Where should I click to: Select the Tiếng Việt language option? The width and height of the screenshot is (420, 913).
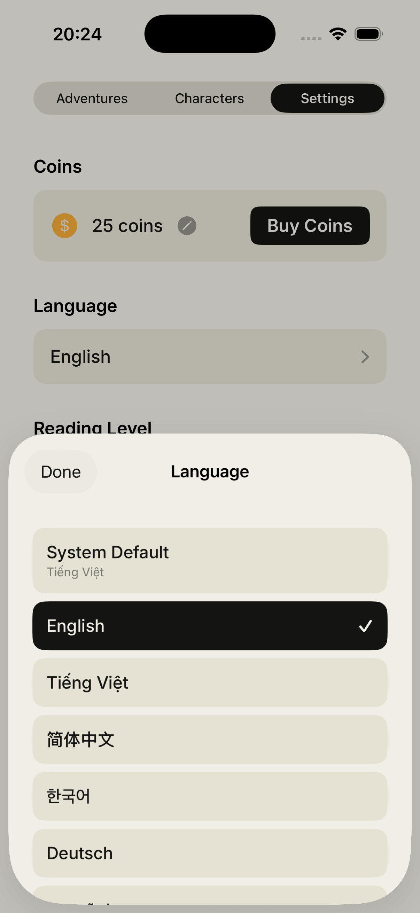click(x=210, y=682)
